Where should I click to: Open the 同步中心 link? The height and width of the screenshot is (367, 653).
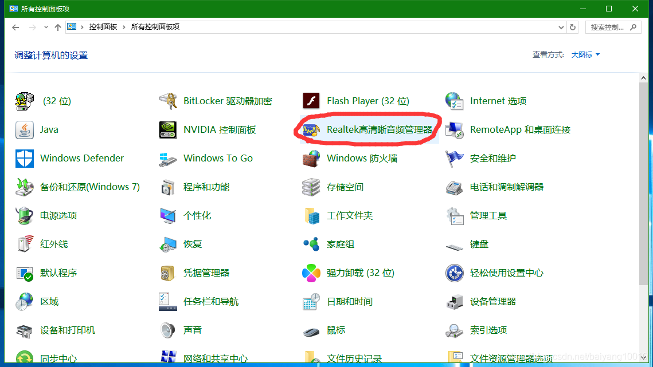tap(58, 358)
